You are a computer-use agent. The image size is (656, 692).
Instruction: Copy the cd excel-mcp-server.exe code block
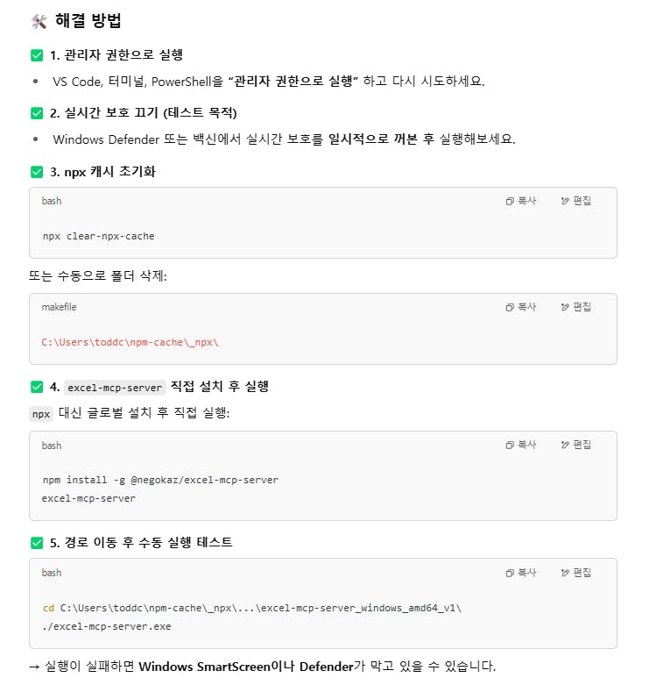click(x=521, y=572)
